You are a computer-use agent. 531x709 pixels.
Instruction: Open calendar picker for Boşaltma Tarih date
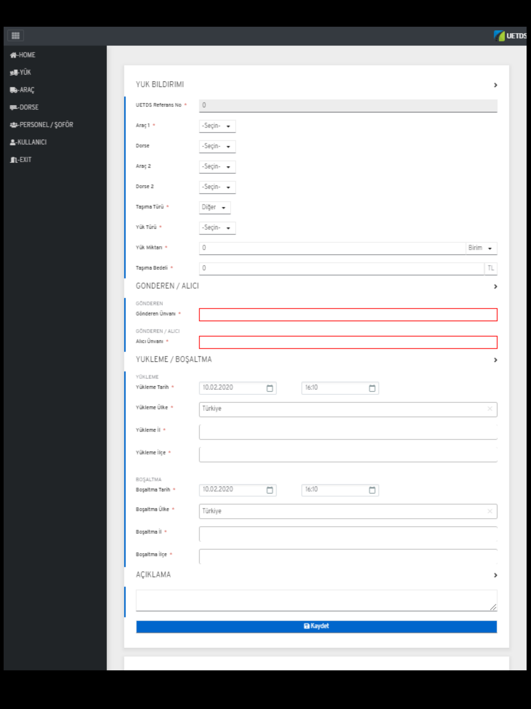coord(270,490)
